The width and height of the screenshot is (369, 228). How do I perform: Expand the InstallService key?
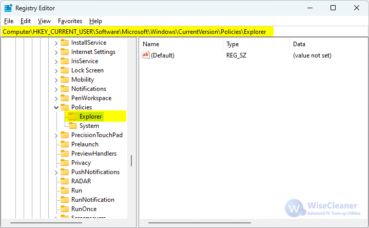[56, 43]
